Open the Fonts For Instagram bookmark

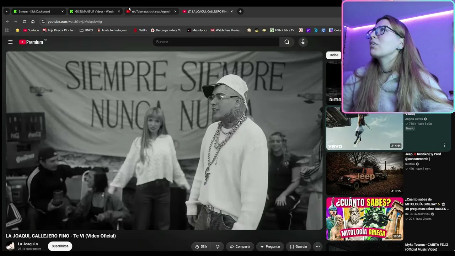pos(113,30)
